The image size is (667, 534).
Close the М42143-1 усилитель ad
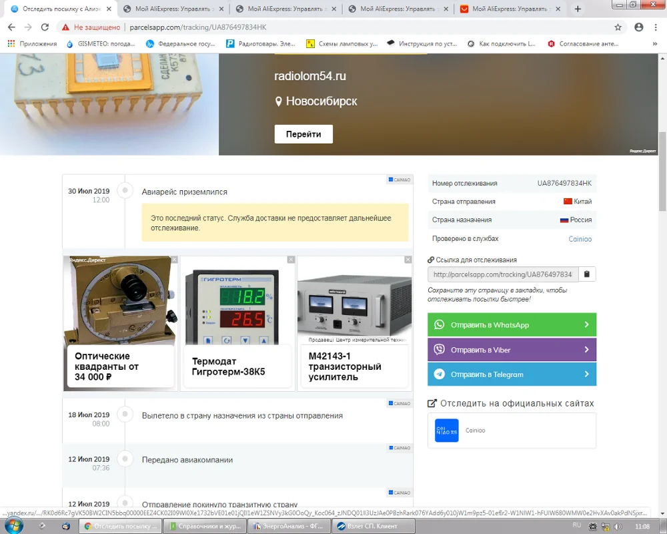408,260
